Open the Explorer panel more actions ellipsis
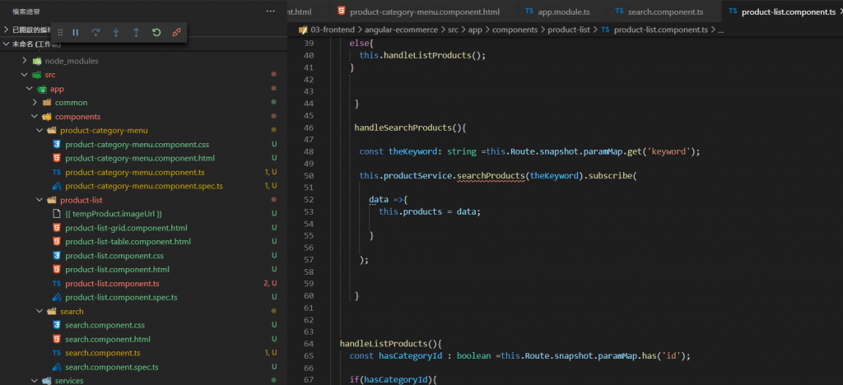Image resolution: width=843 pixels, height=385 pixels. pyautogui.click(x=271, y=12)
